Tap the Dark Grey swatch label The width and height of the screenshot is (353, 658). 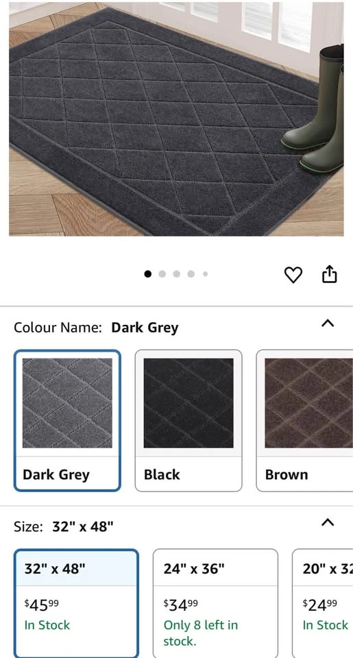56,474
